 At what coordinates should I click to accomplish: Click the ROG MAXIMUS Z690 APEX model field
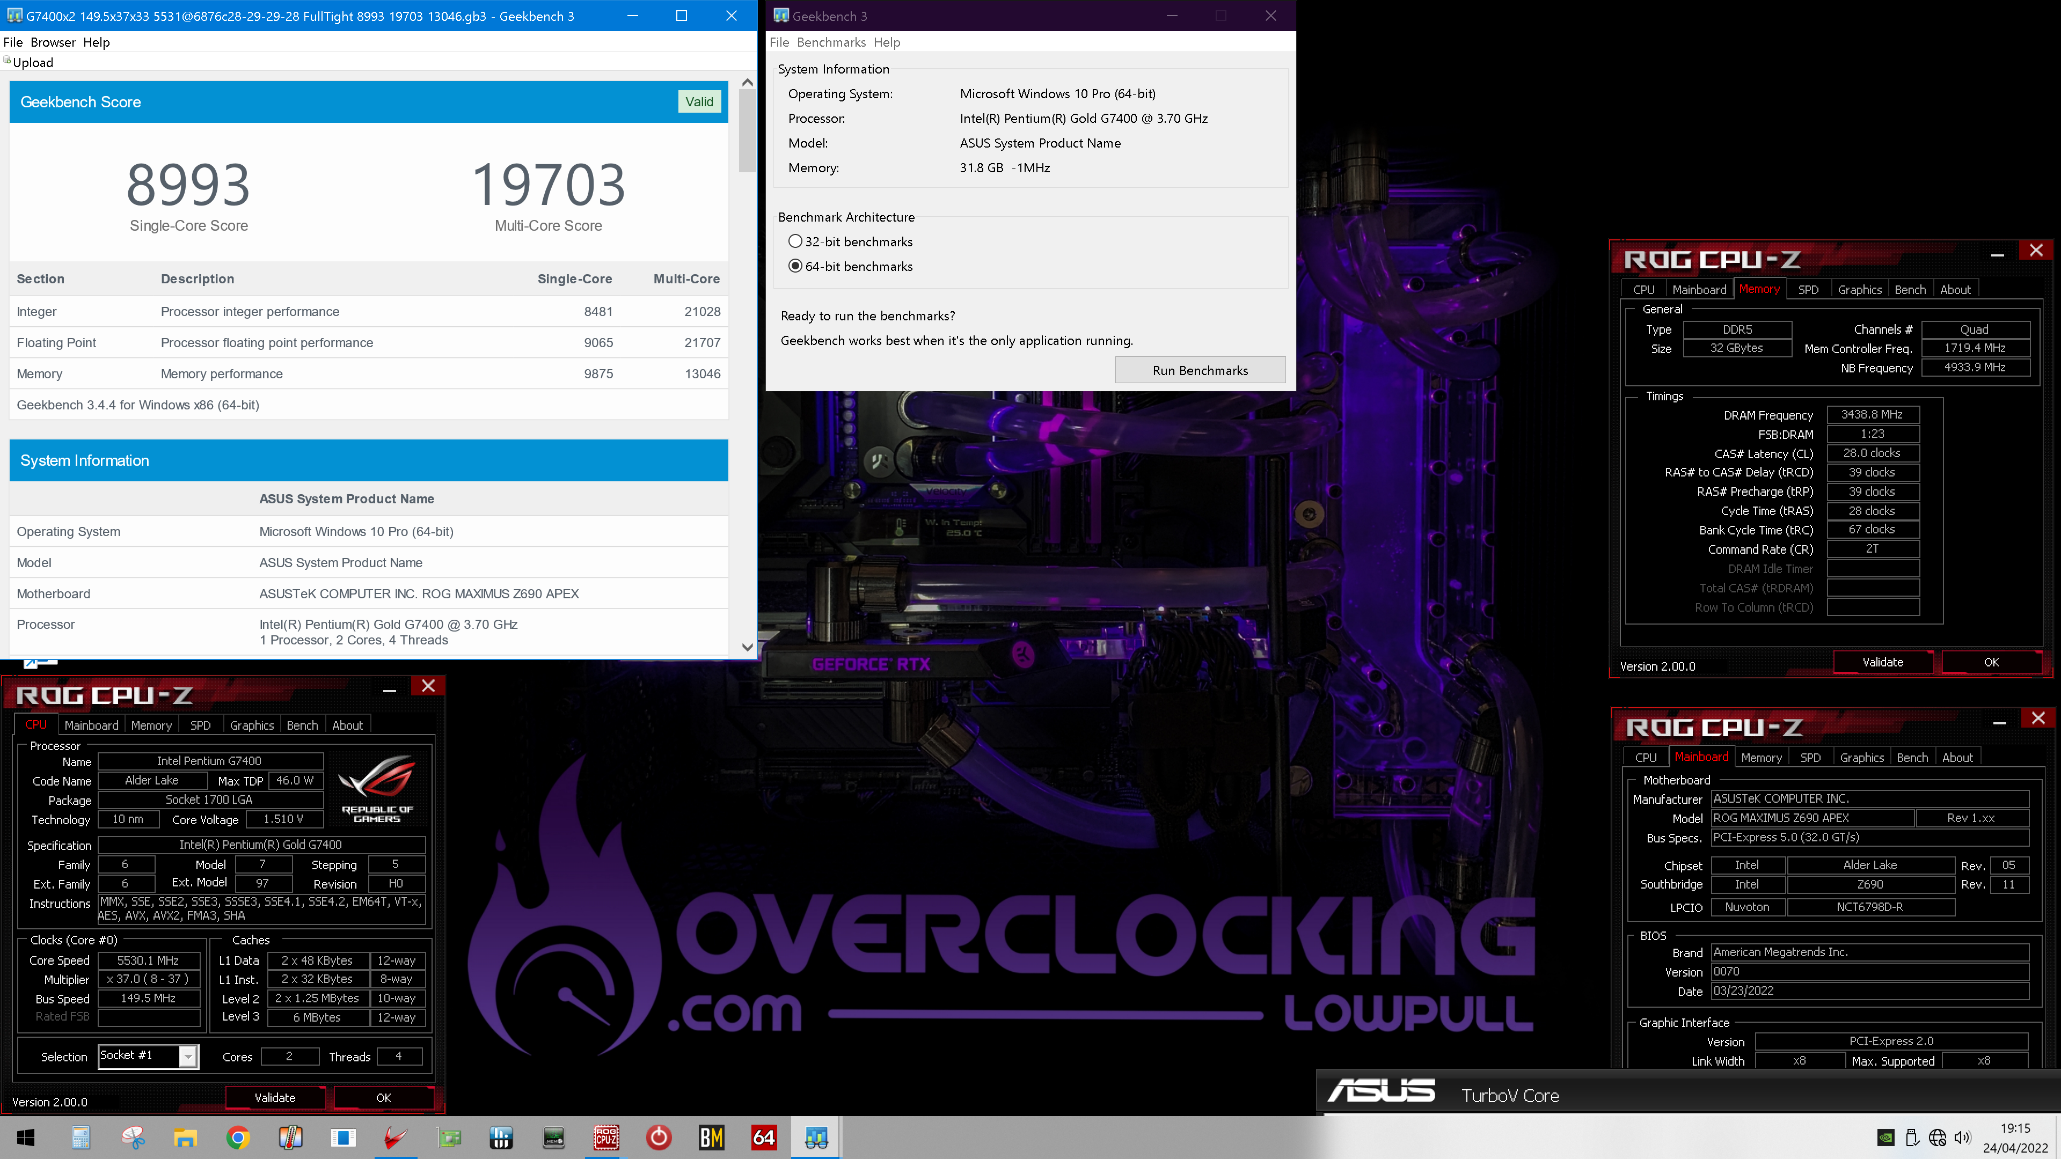pyautogui.click(x=1812, y=817)
